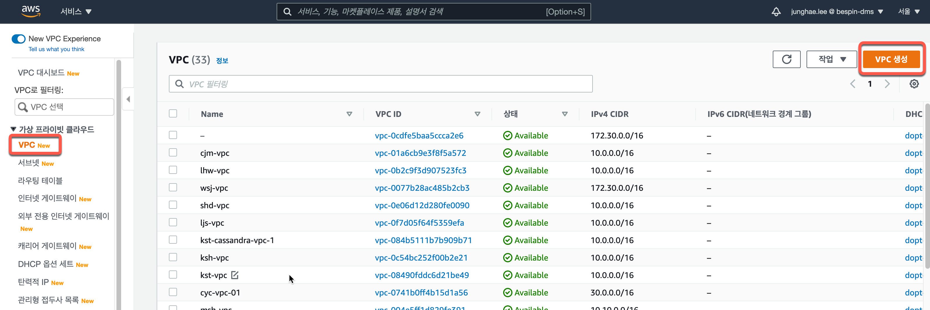Check the select-all checkbox in table header
This screenshot has height=310, width=930.
coord(173,113)
